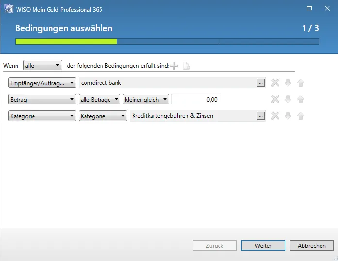Screen dimensions: 338x261
Task: Move the Betrag condition row up
Action: point(301,99)
